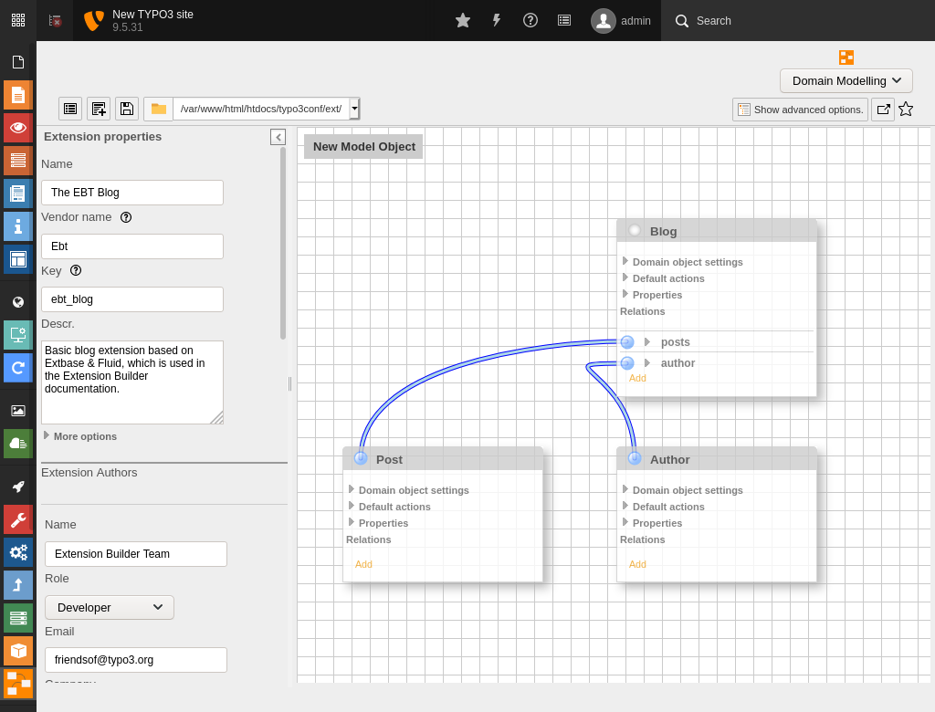The height and width of the screenshot is (712, 935).
Task: Open the flush caches lightning icon
Action: (x=496, y=20)
